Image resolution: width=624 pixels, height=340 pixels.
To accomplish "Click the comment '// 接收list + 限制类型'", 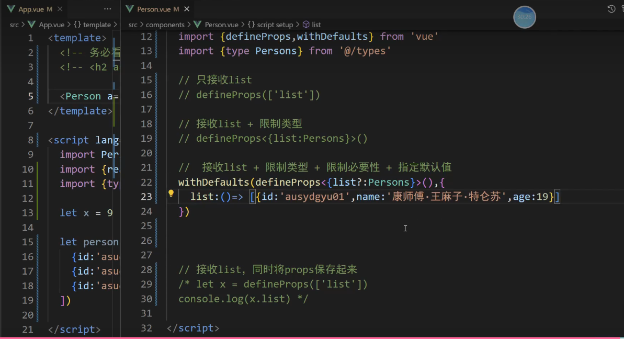I will (x=241, y=124).
